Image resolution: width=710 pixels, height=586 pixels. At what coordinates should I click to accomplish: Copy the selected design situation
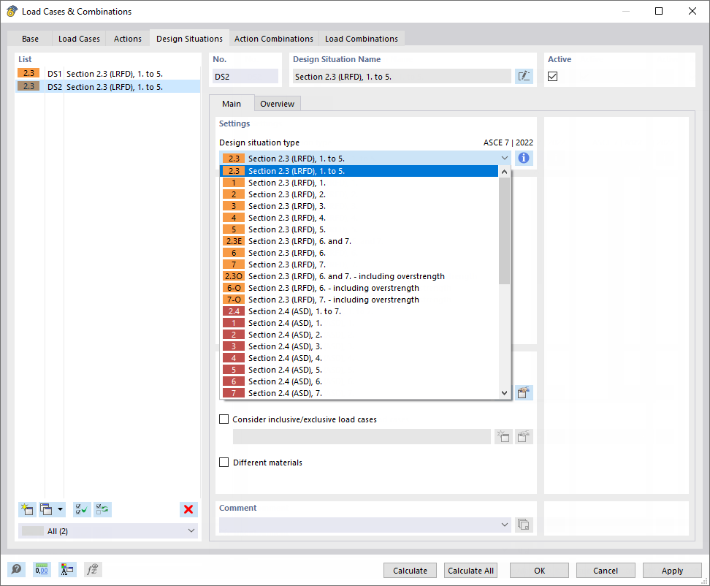(x=47, y=509)
